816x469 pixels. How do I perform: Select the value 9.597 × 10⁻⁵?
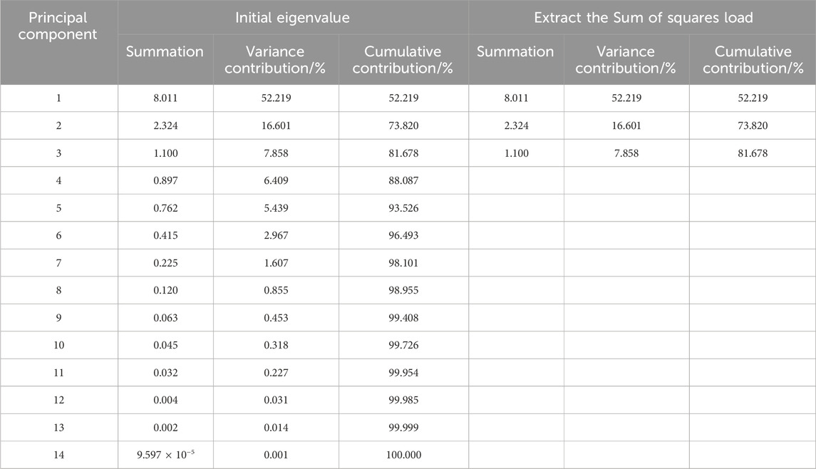point(165,455)
